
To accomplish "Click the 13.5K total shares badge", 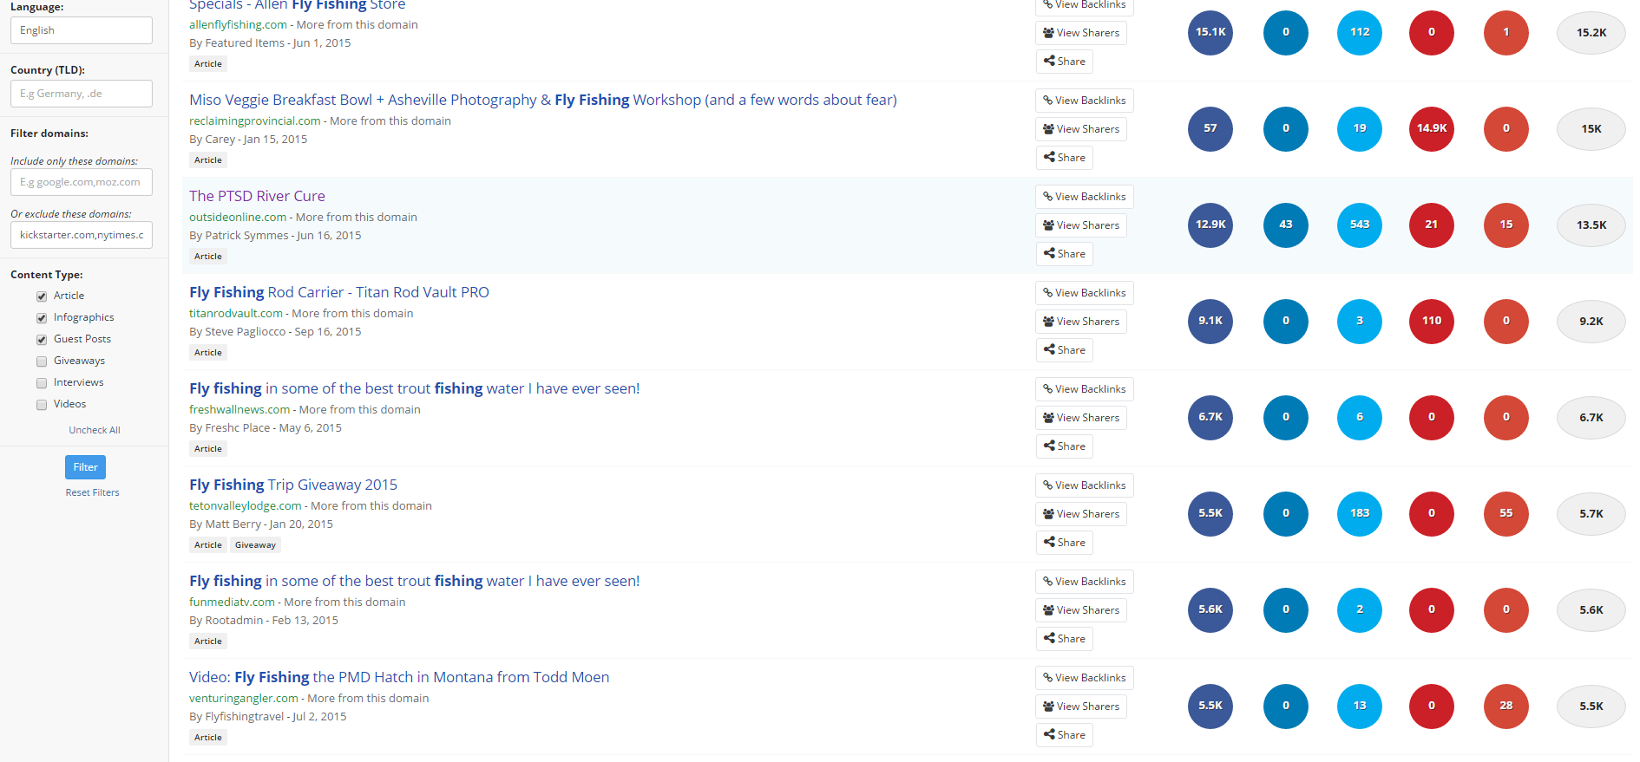I will pos(1591,225).
